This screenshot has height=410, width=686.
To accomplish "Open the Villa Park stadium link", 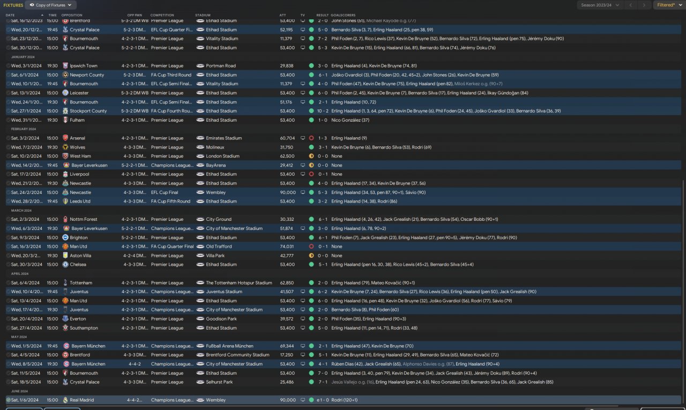I will click(x=217, y=256).
